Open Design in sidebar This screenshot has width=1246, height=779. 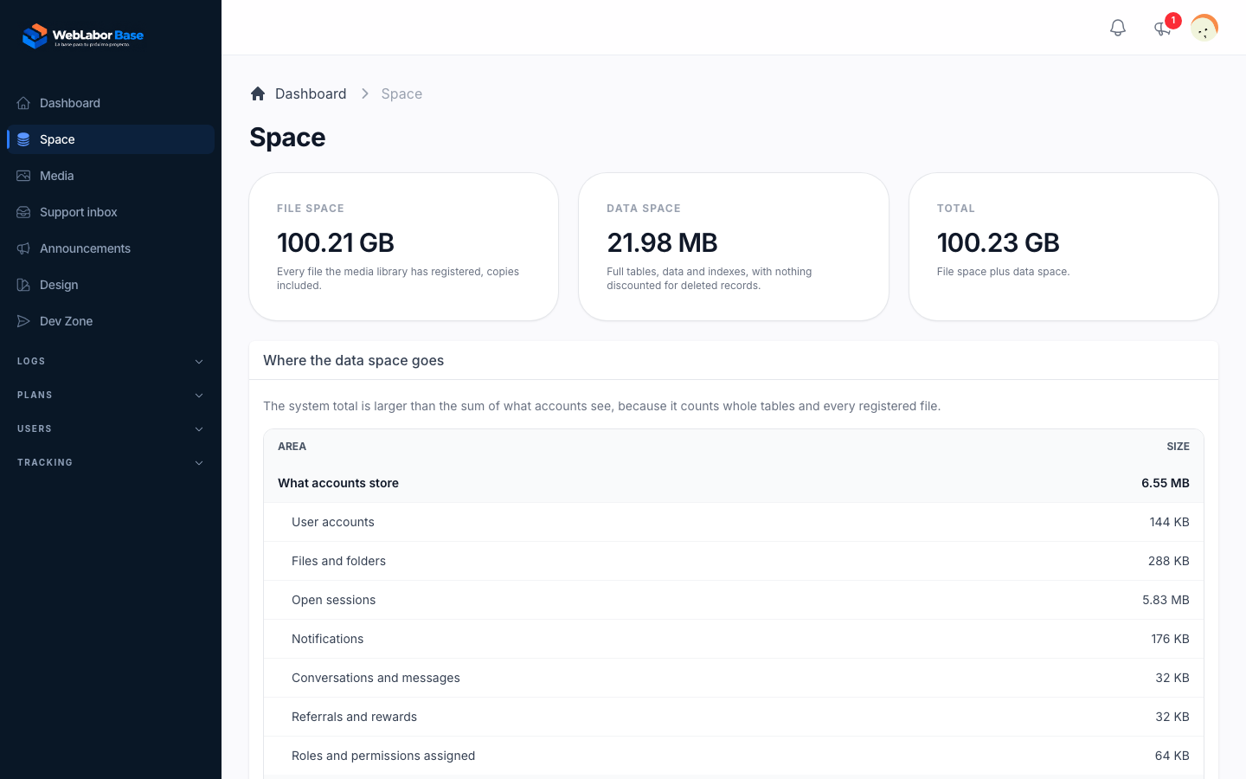click(x=111, y=285)
